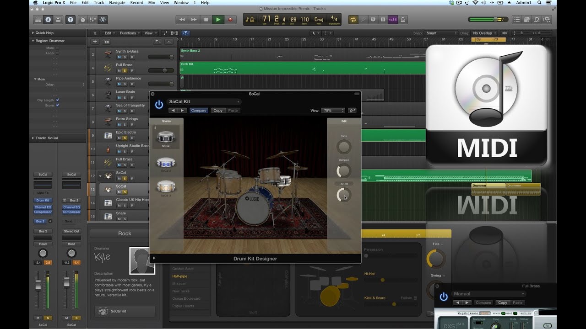Open the List Editors icon
586x329 pixels.
point(517,20)
